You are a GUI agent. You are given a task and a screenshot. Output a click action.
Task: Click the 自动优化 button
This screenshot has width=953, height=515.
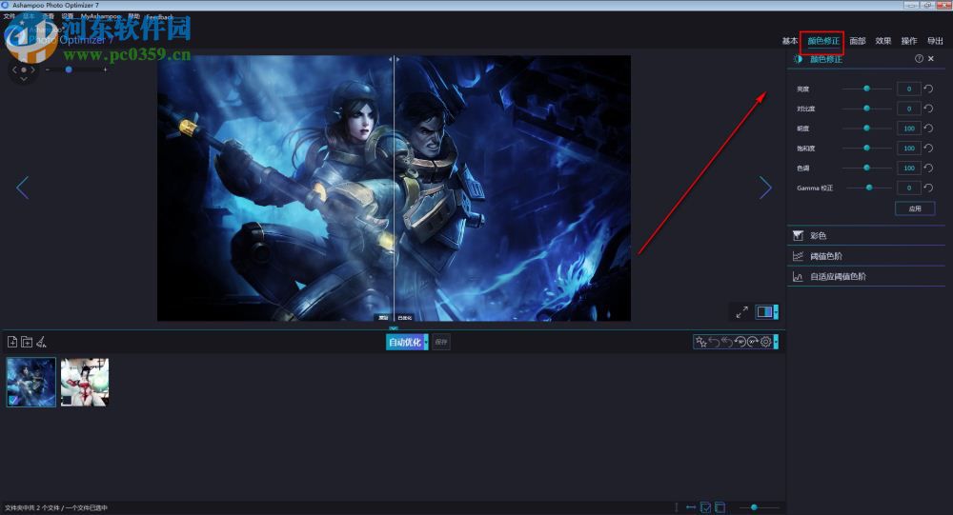[405, 342]
